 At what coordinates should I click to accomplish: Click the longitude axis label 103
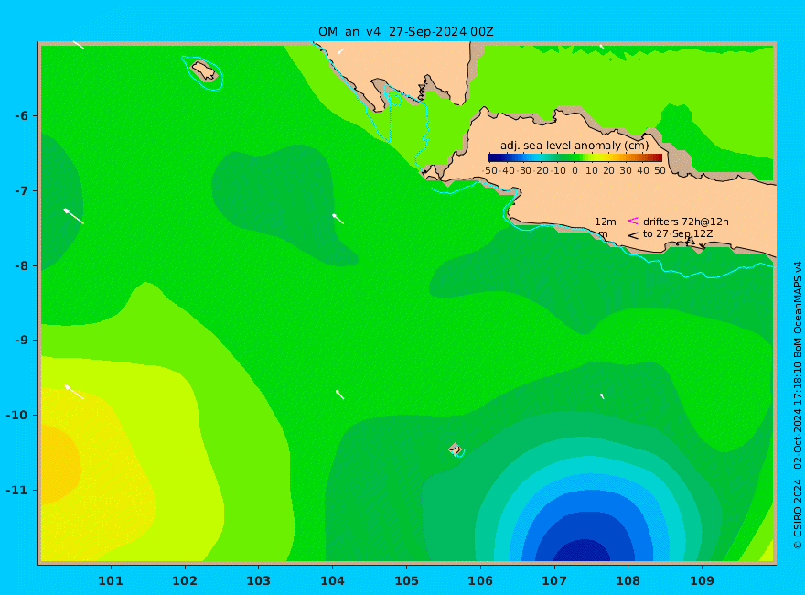pos(259,580)
